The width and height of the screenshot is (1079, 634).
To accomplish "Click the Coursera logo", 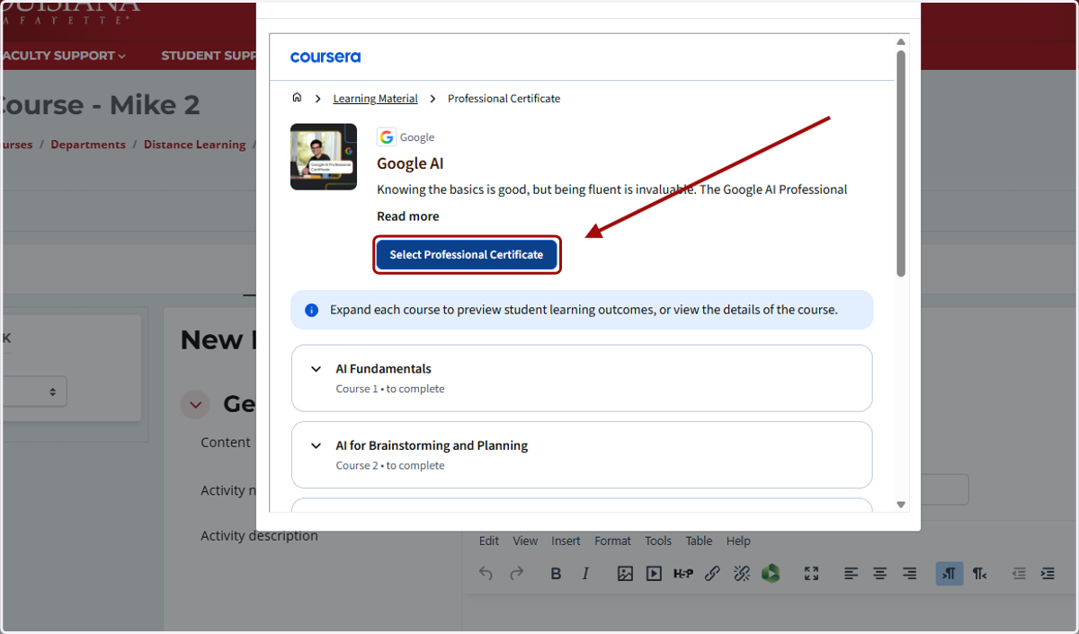I will tap(325, 57).
